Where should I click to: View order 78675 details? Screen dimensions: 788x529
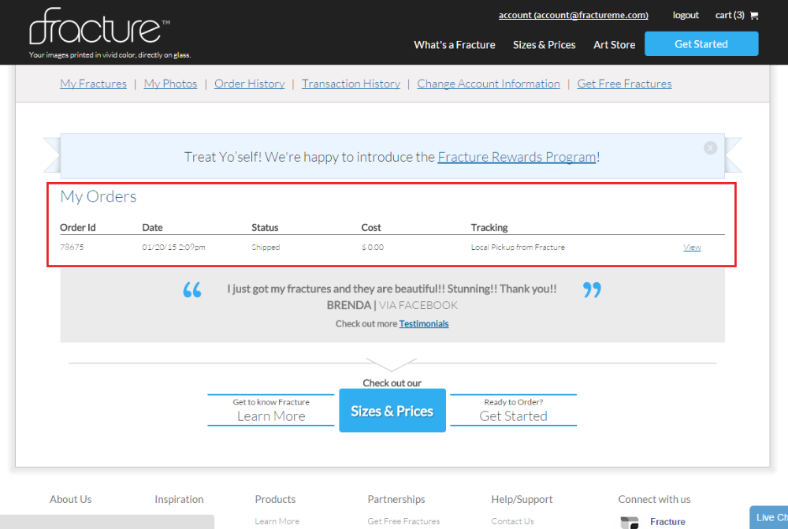pyautogui.click(x=692, y=247)
